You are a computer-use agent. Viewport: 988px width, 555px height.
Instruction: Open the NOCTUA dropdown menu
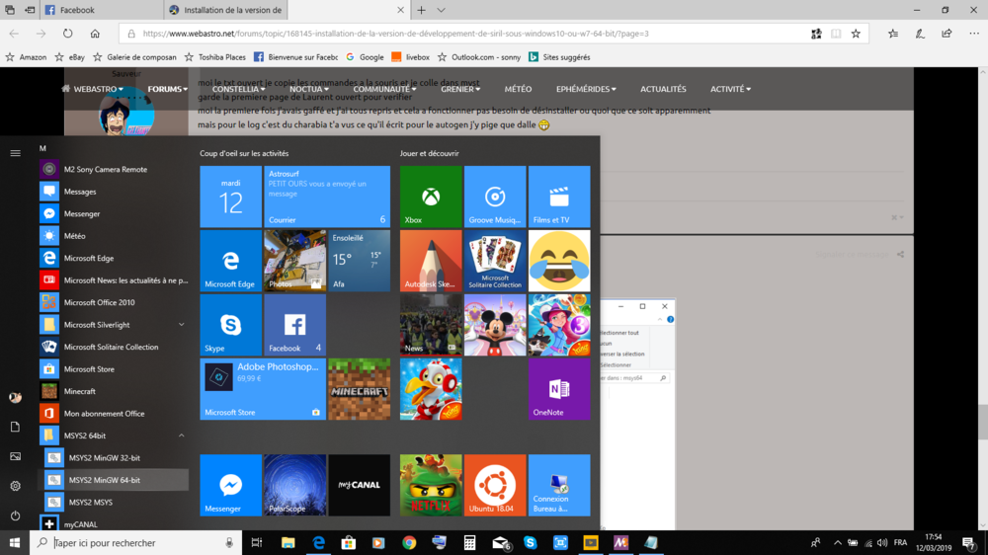click(308, 90)
